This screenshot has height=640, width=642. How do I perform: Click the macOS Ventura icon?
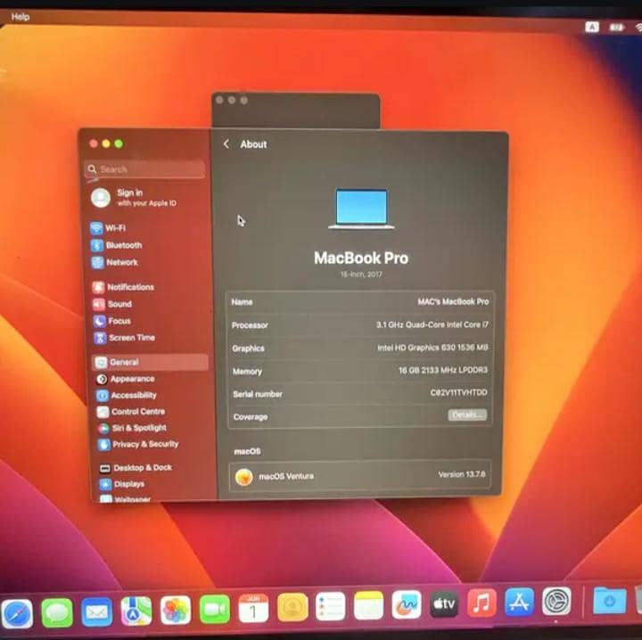coord(244,477)
